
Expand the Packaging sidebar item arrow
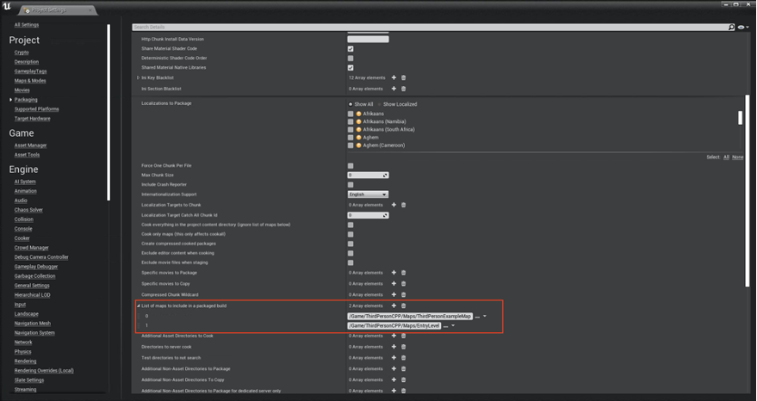pyautogui.click(x=10, y=100)
